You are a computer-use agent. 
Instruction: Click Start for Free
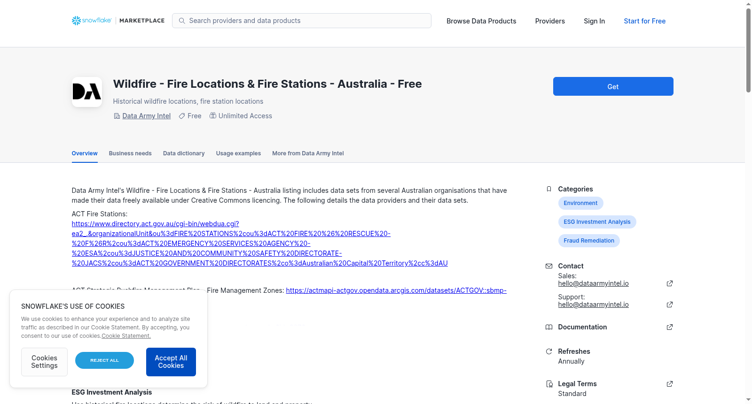[644, 21]
